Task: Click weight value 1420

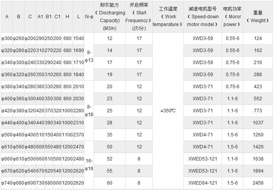Action: [258, 147]
